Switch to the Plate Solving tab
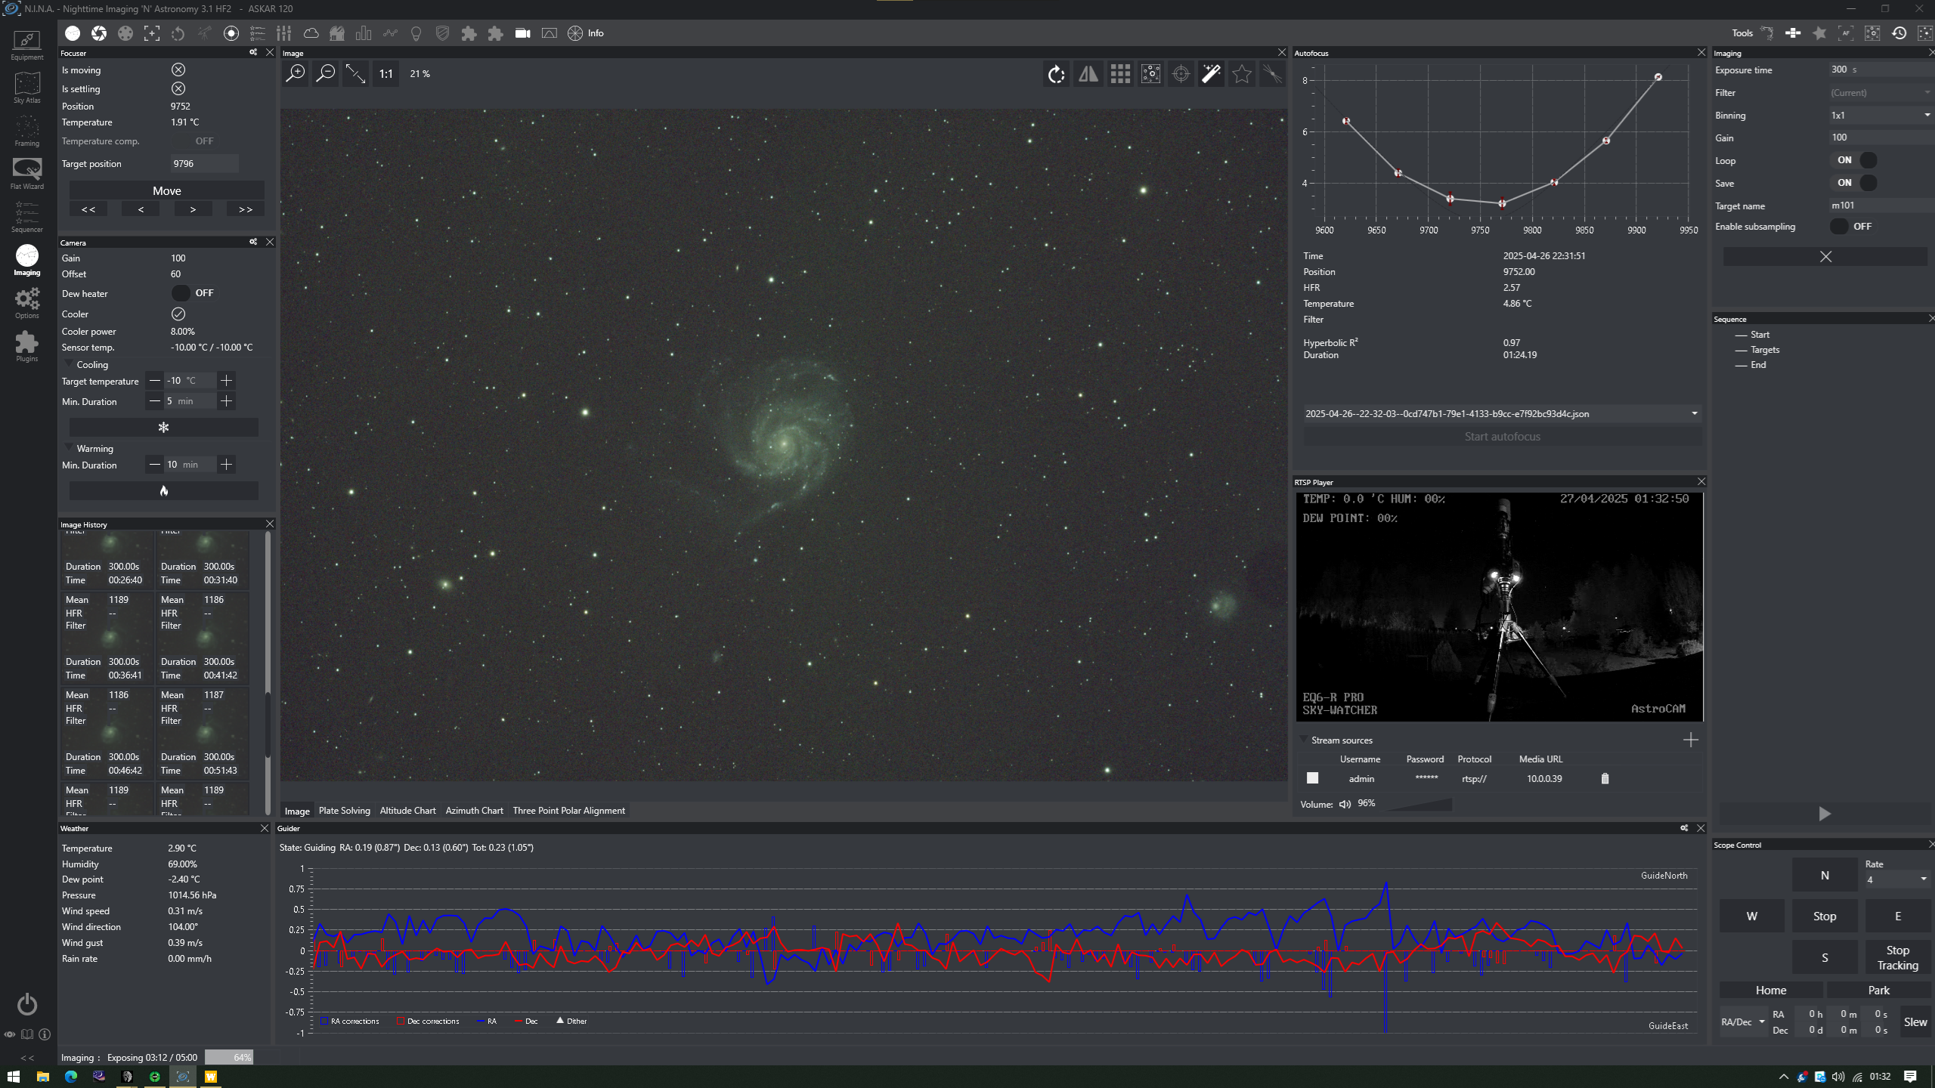This screenshot has height=1088, width=1935. tap(344, 811)
